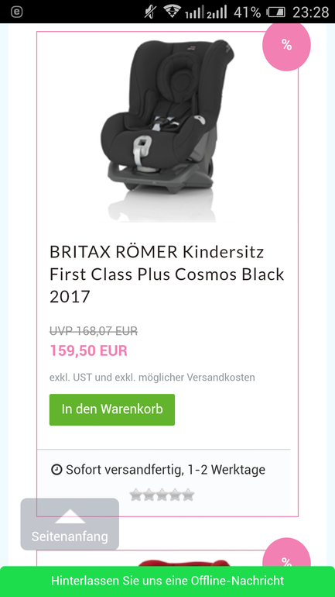
Task: Click the first star in the rating row
Action: 135,495
